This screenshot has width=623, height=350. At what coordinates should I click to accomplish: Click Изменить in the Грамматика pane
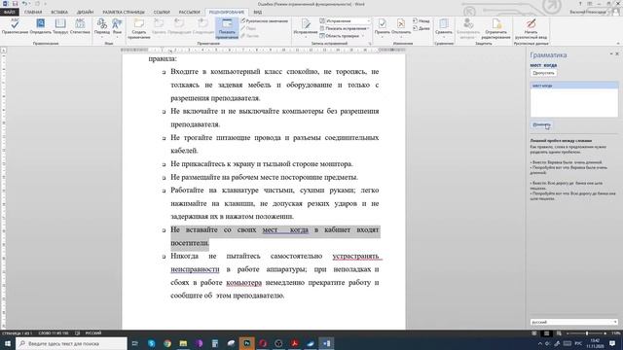541,125
